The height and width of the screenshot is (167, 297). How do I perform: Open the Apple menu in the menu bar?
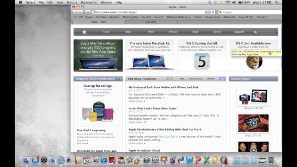pyautogui.click(x=20, y=2)
